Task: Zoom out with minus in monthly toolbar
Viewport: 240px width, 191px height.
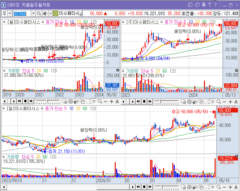Action: tap(105, 102)
